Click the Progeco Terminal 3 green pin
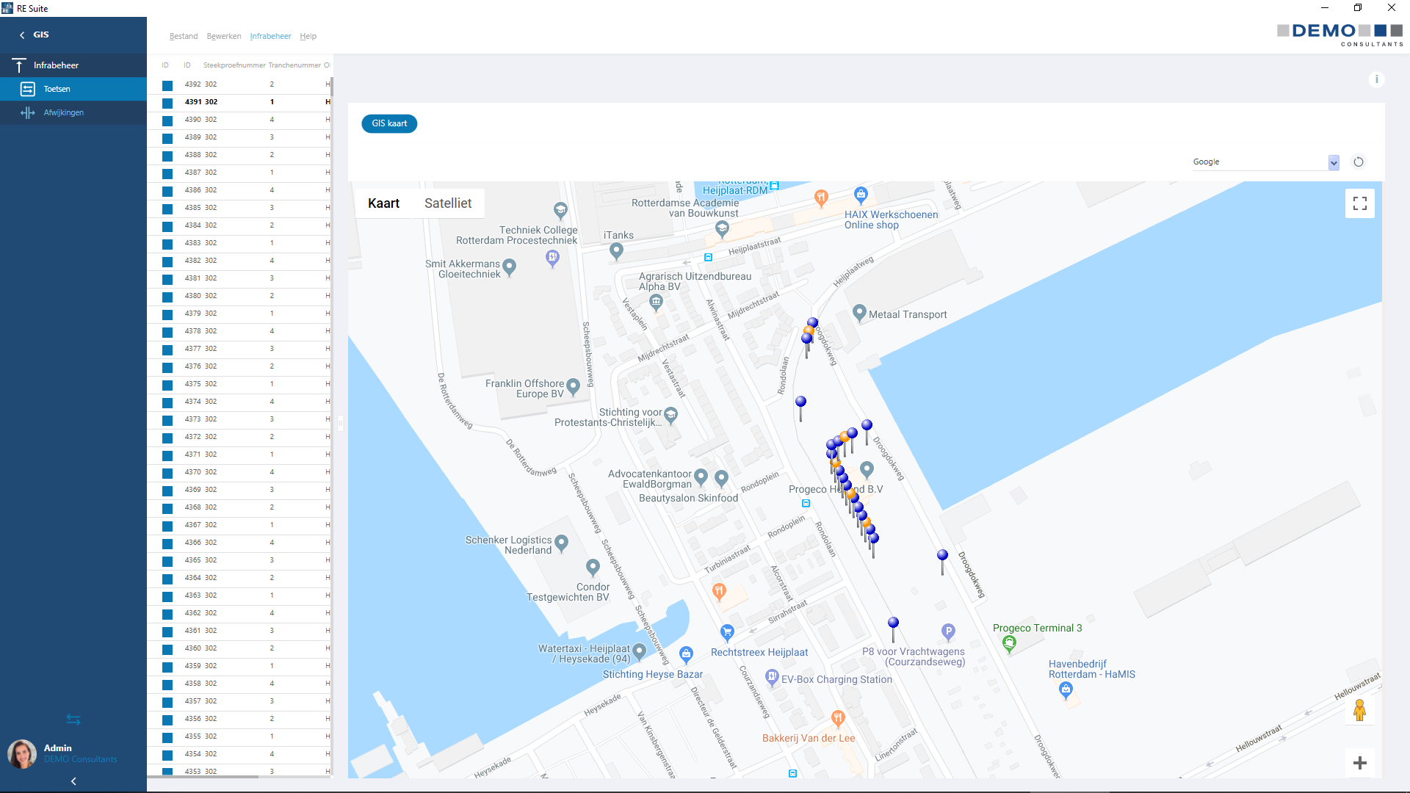Image resolution: width=1410 pixels, height=793 pixels. pos(1009,644)
